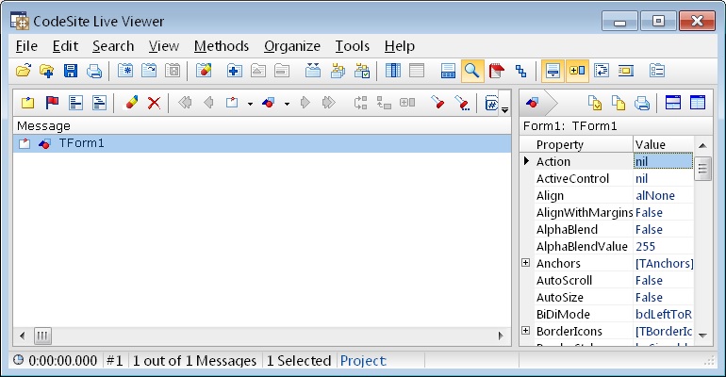
Task: Click the log icon with two down arrows
Action: click(313, 71)
